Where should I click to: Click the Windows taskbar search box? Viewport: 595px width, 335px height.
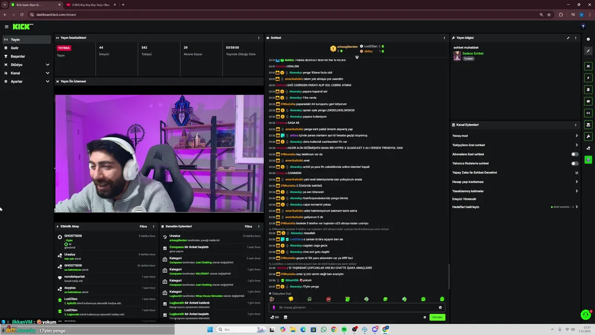coord(241,329)
